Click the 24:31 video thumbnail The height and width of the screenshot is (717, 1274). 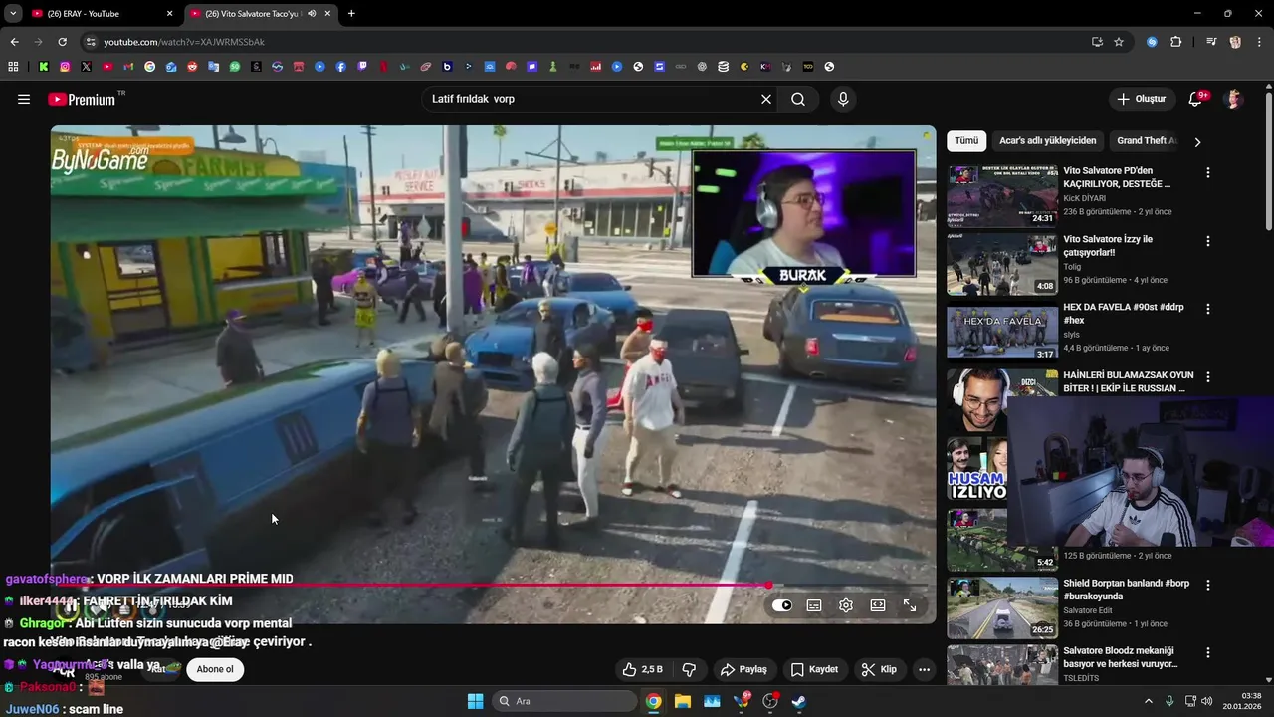(1002, 196)
